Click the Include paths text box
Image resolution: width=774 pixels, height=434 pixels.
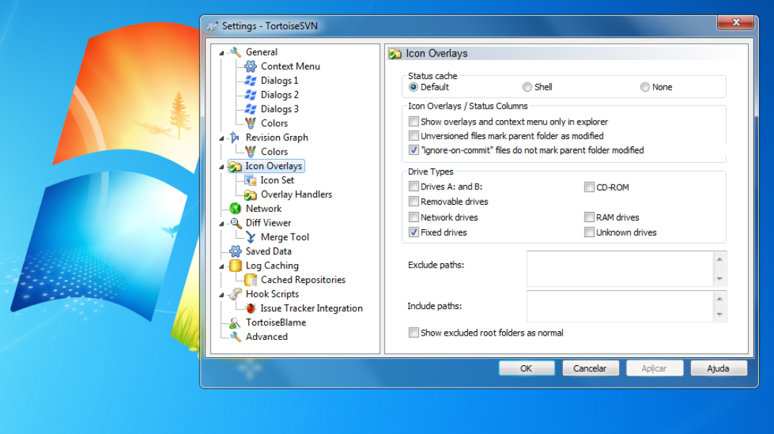[x=620, y=306]
